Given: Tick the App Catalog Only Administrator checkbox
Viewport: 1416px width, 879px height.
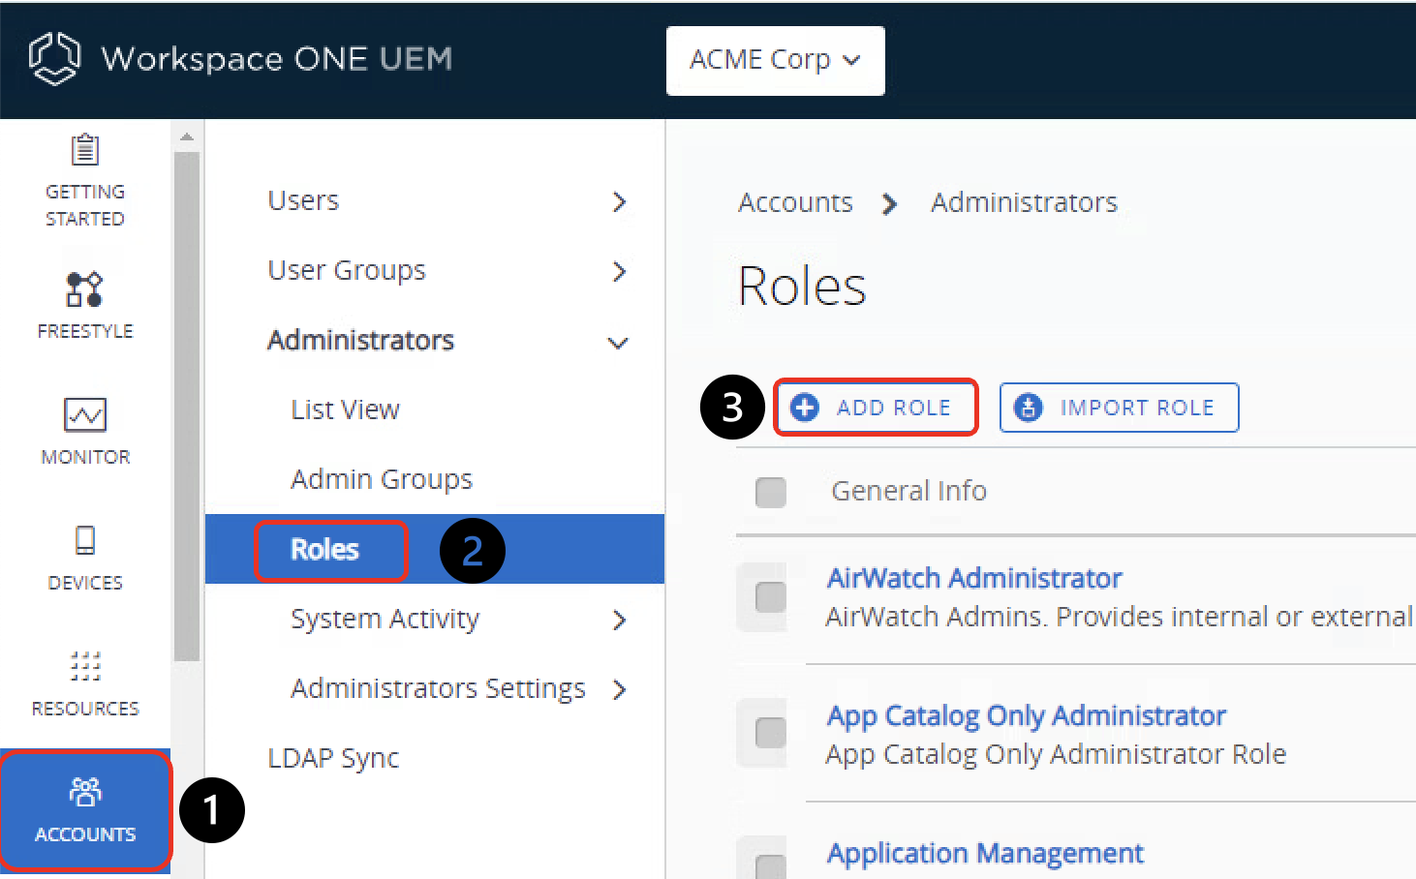Looking at the screenshot, I should coord(771,733).
